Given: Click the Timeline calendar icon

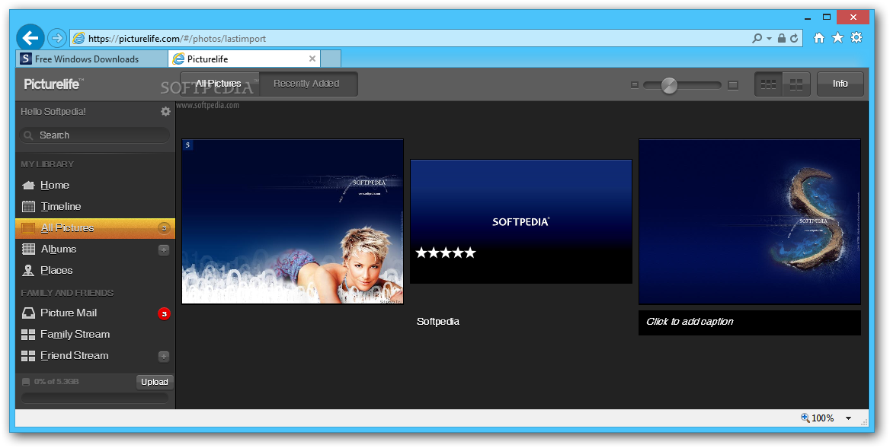Looking at the screenshot, I should point(27,207).
